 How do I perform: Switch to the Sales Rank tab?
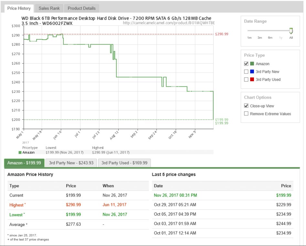(x=48, y=8)
